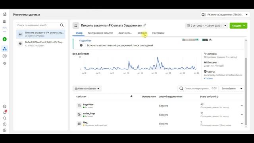Open the star custom conversions icon
This screenshot has height=143, width=254.
click(x=4, y=56)
